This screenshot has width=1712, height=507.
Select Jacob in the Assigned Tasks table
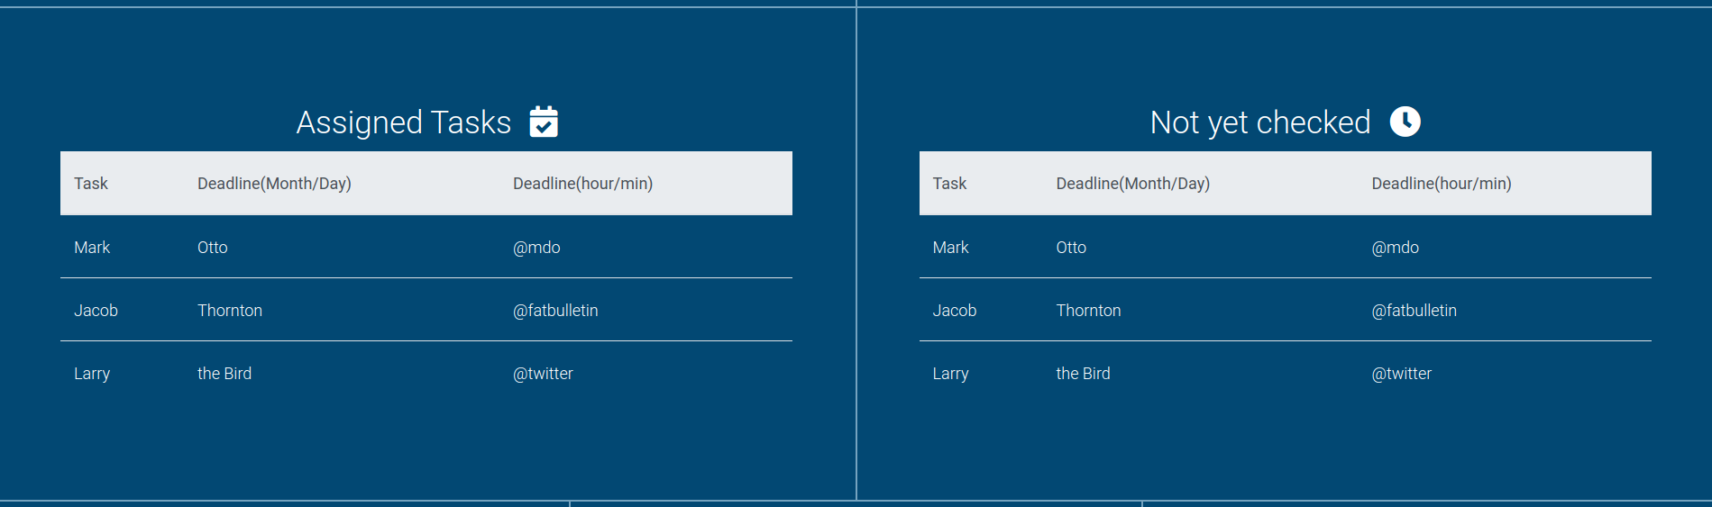tap(96, 311)
